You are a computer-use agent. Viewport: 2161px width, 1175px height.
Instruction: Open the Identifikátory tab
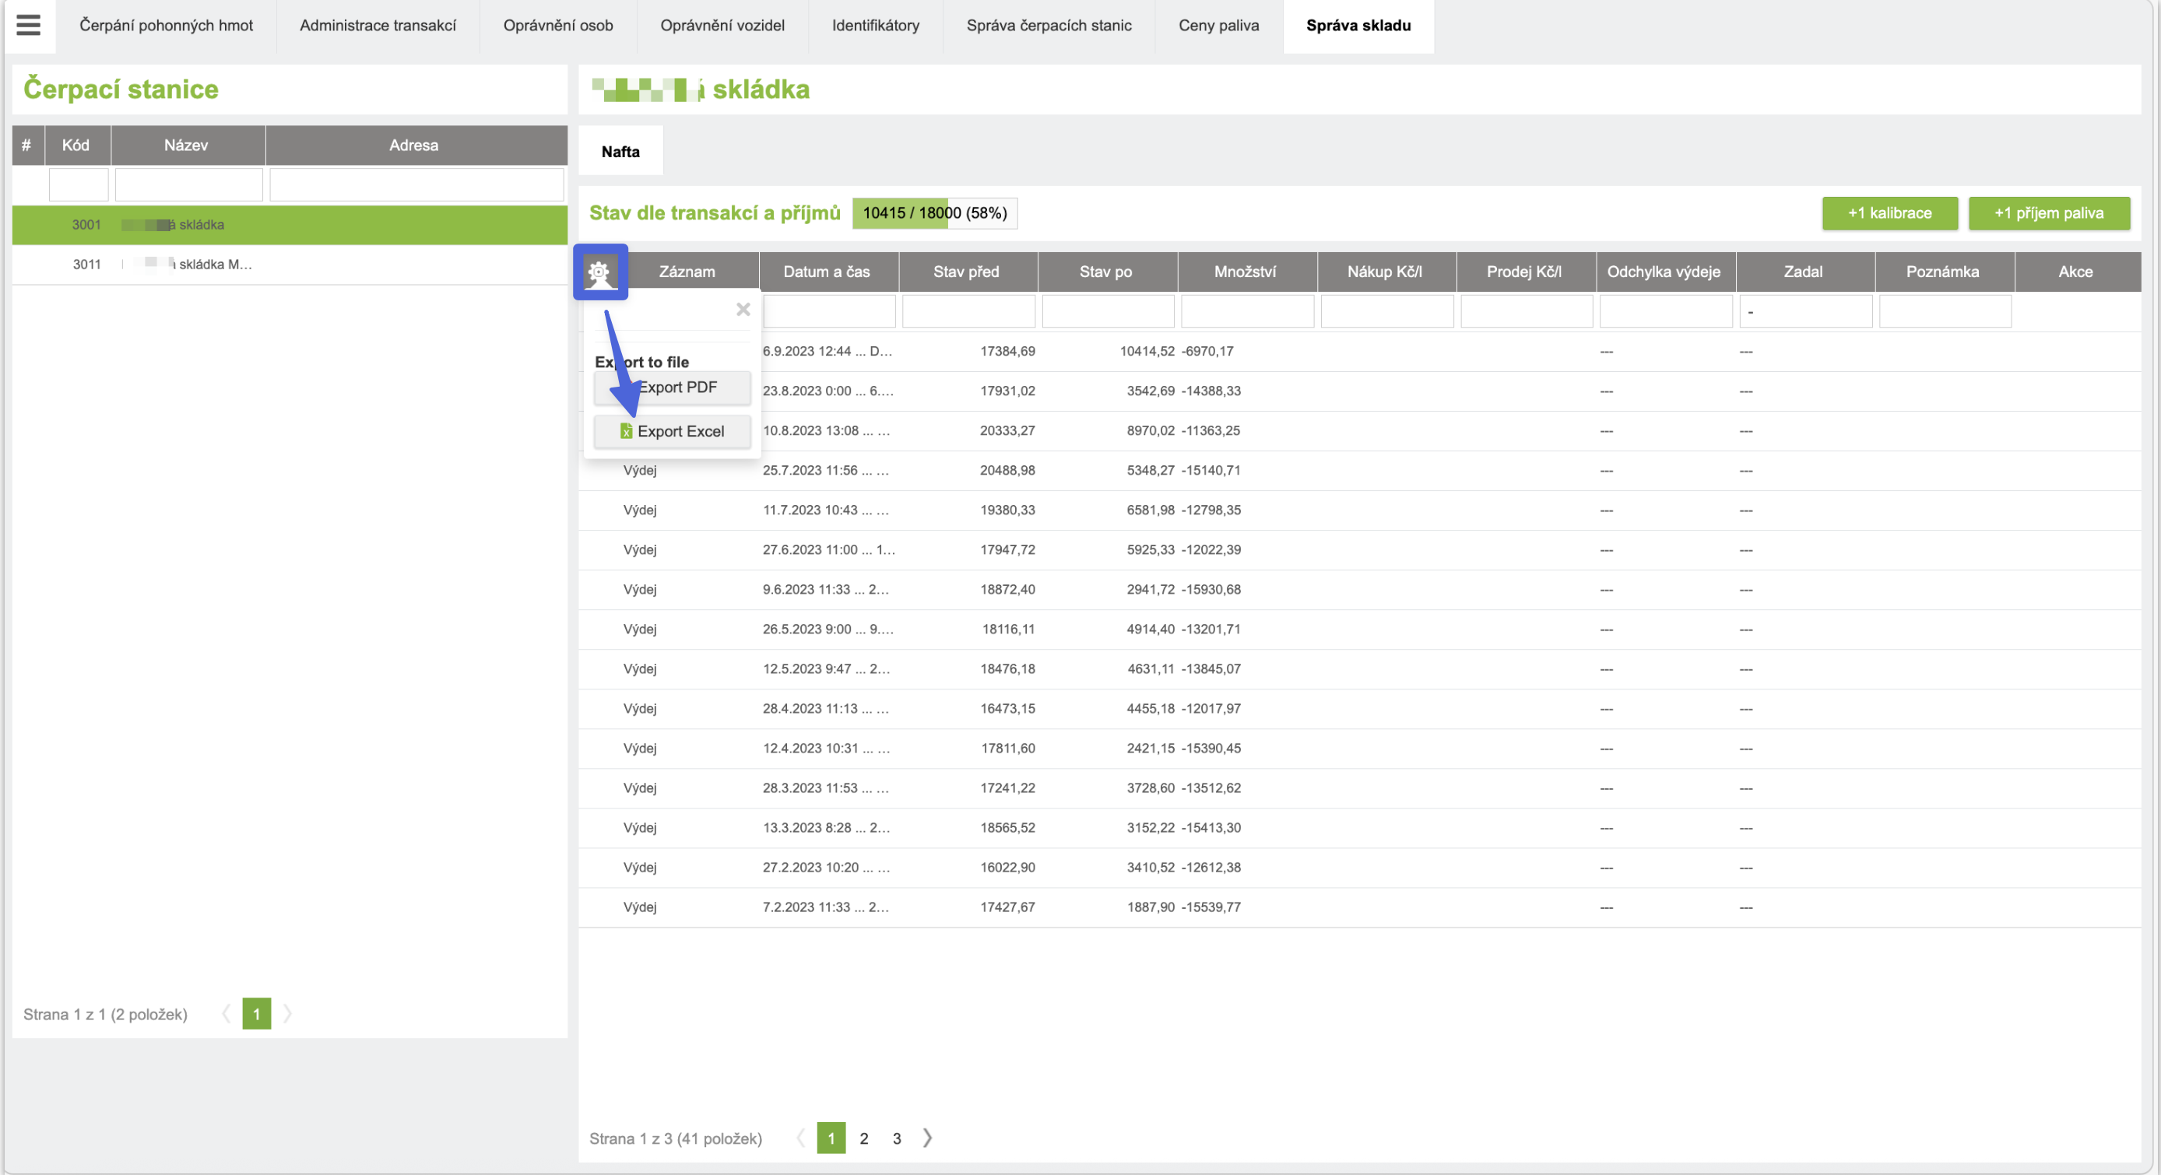click(875, 25)
